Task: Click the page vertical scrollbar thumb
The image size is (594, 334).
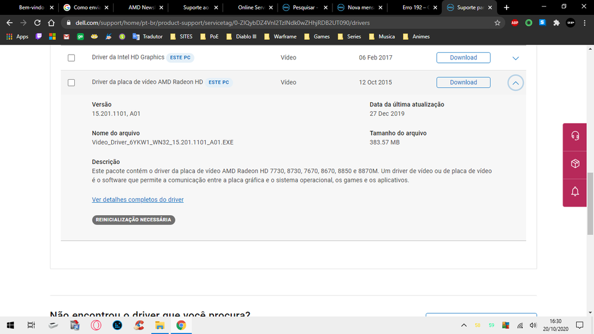Action: 590,203
